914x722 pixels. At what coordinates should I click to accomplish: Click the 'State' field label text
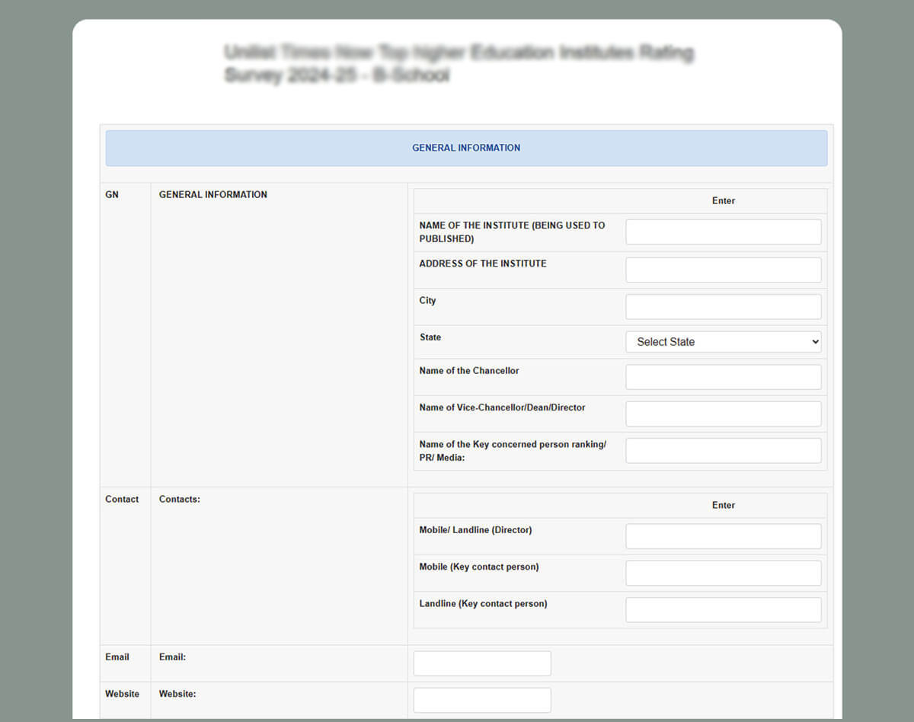430,337
